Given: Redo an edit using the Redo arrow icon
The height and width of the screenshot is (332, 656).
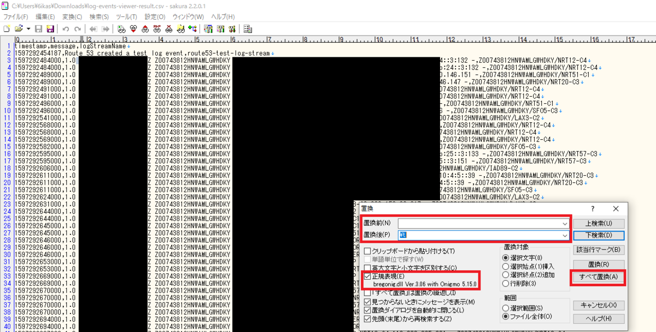Looking at the screenshot, I should [x=77, y=29].
